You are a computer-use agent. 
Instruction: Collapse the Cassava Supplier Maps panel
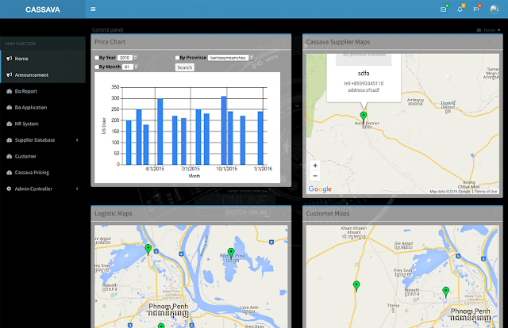486,42
